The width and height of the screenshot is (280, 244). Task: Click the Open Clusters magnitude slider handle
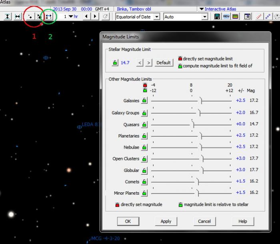(202, 159)
